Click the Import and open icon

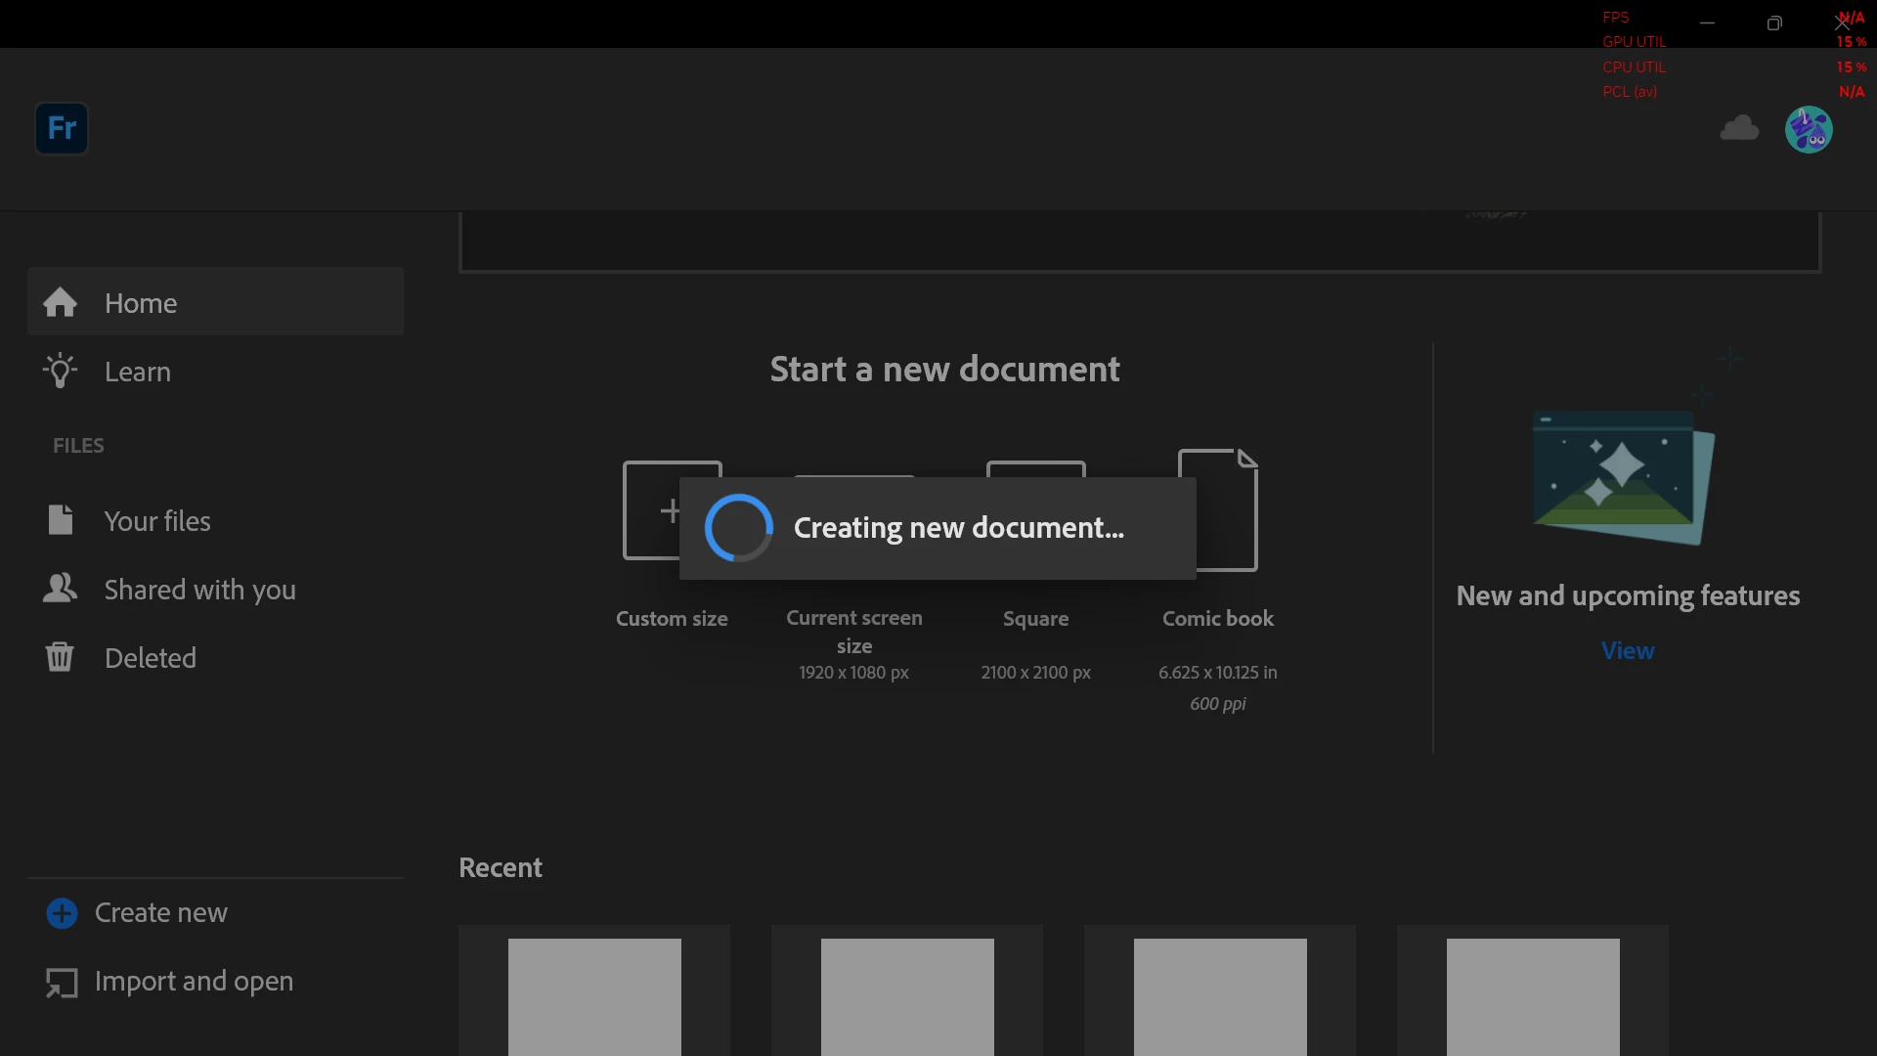tap(62, 982)
